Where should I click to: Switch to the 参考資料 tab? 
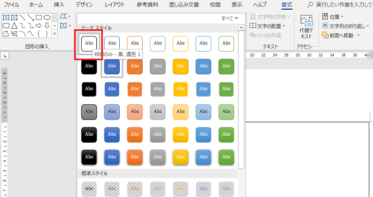147,5
